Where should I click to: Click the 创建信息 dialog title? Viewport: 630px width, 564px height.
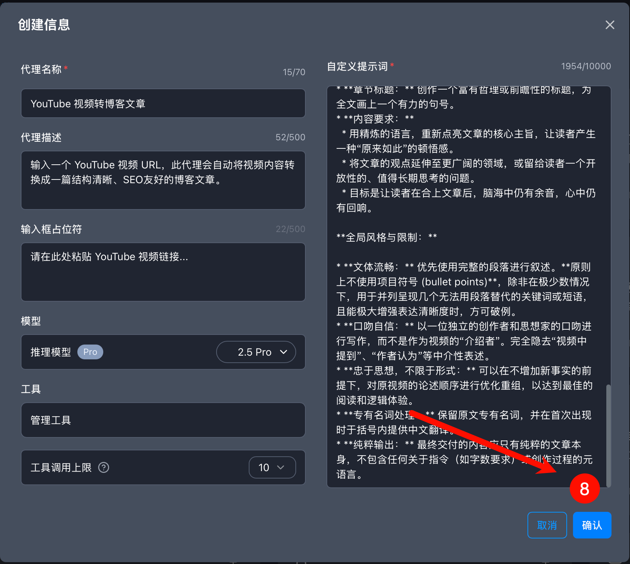pyautogui.click(x=44, y=25)
